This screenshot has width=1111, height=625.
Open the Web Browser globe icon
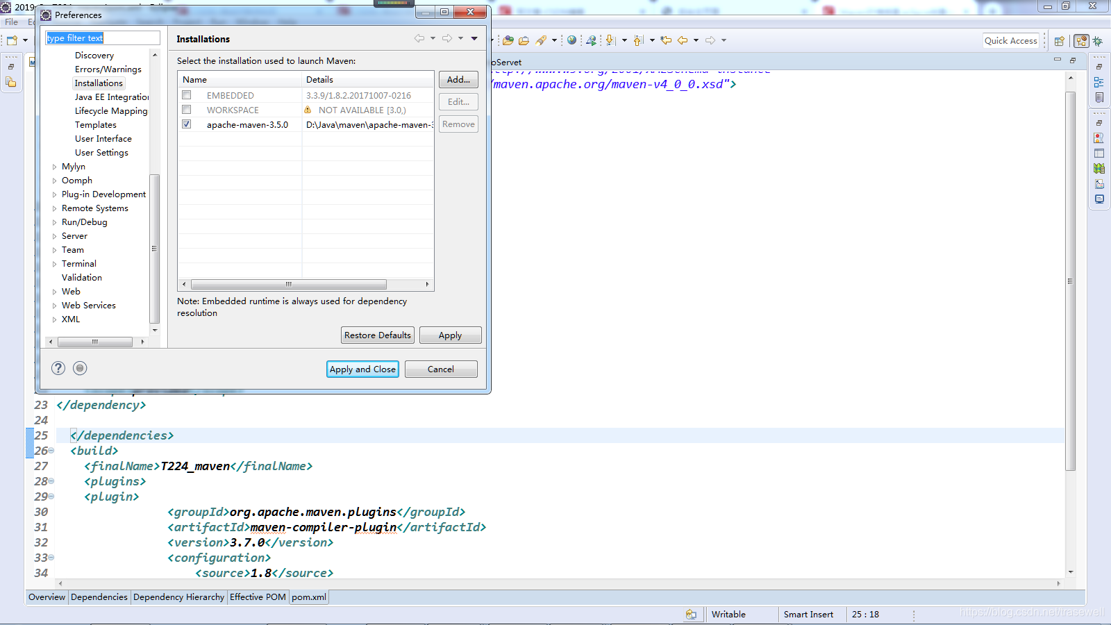click(571, 40)
